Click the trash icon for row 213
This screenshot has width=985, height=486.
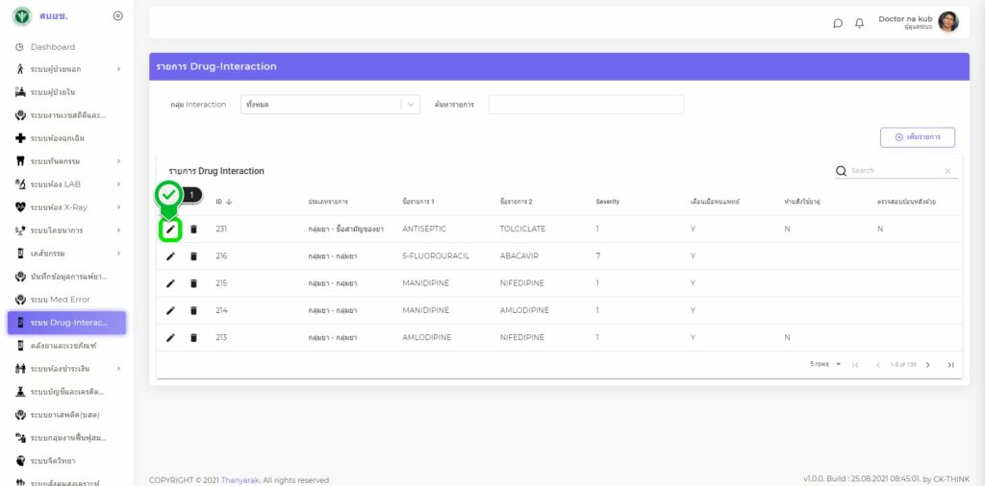click(193, 337)
